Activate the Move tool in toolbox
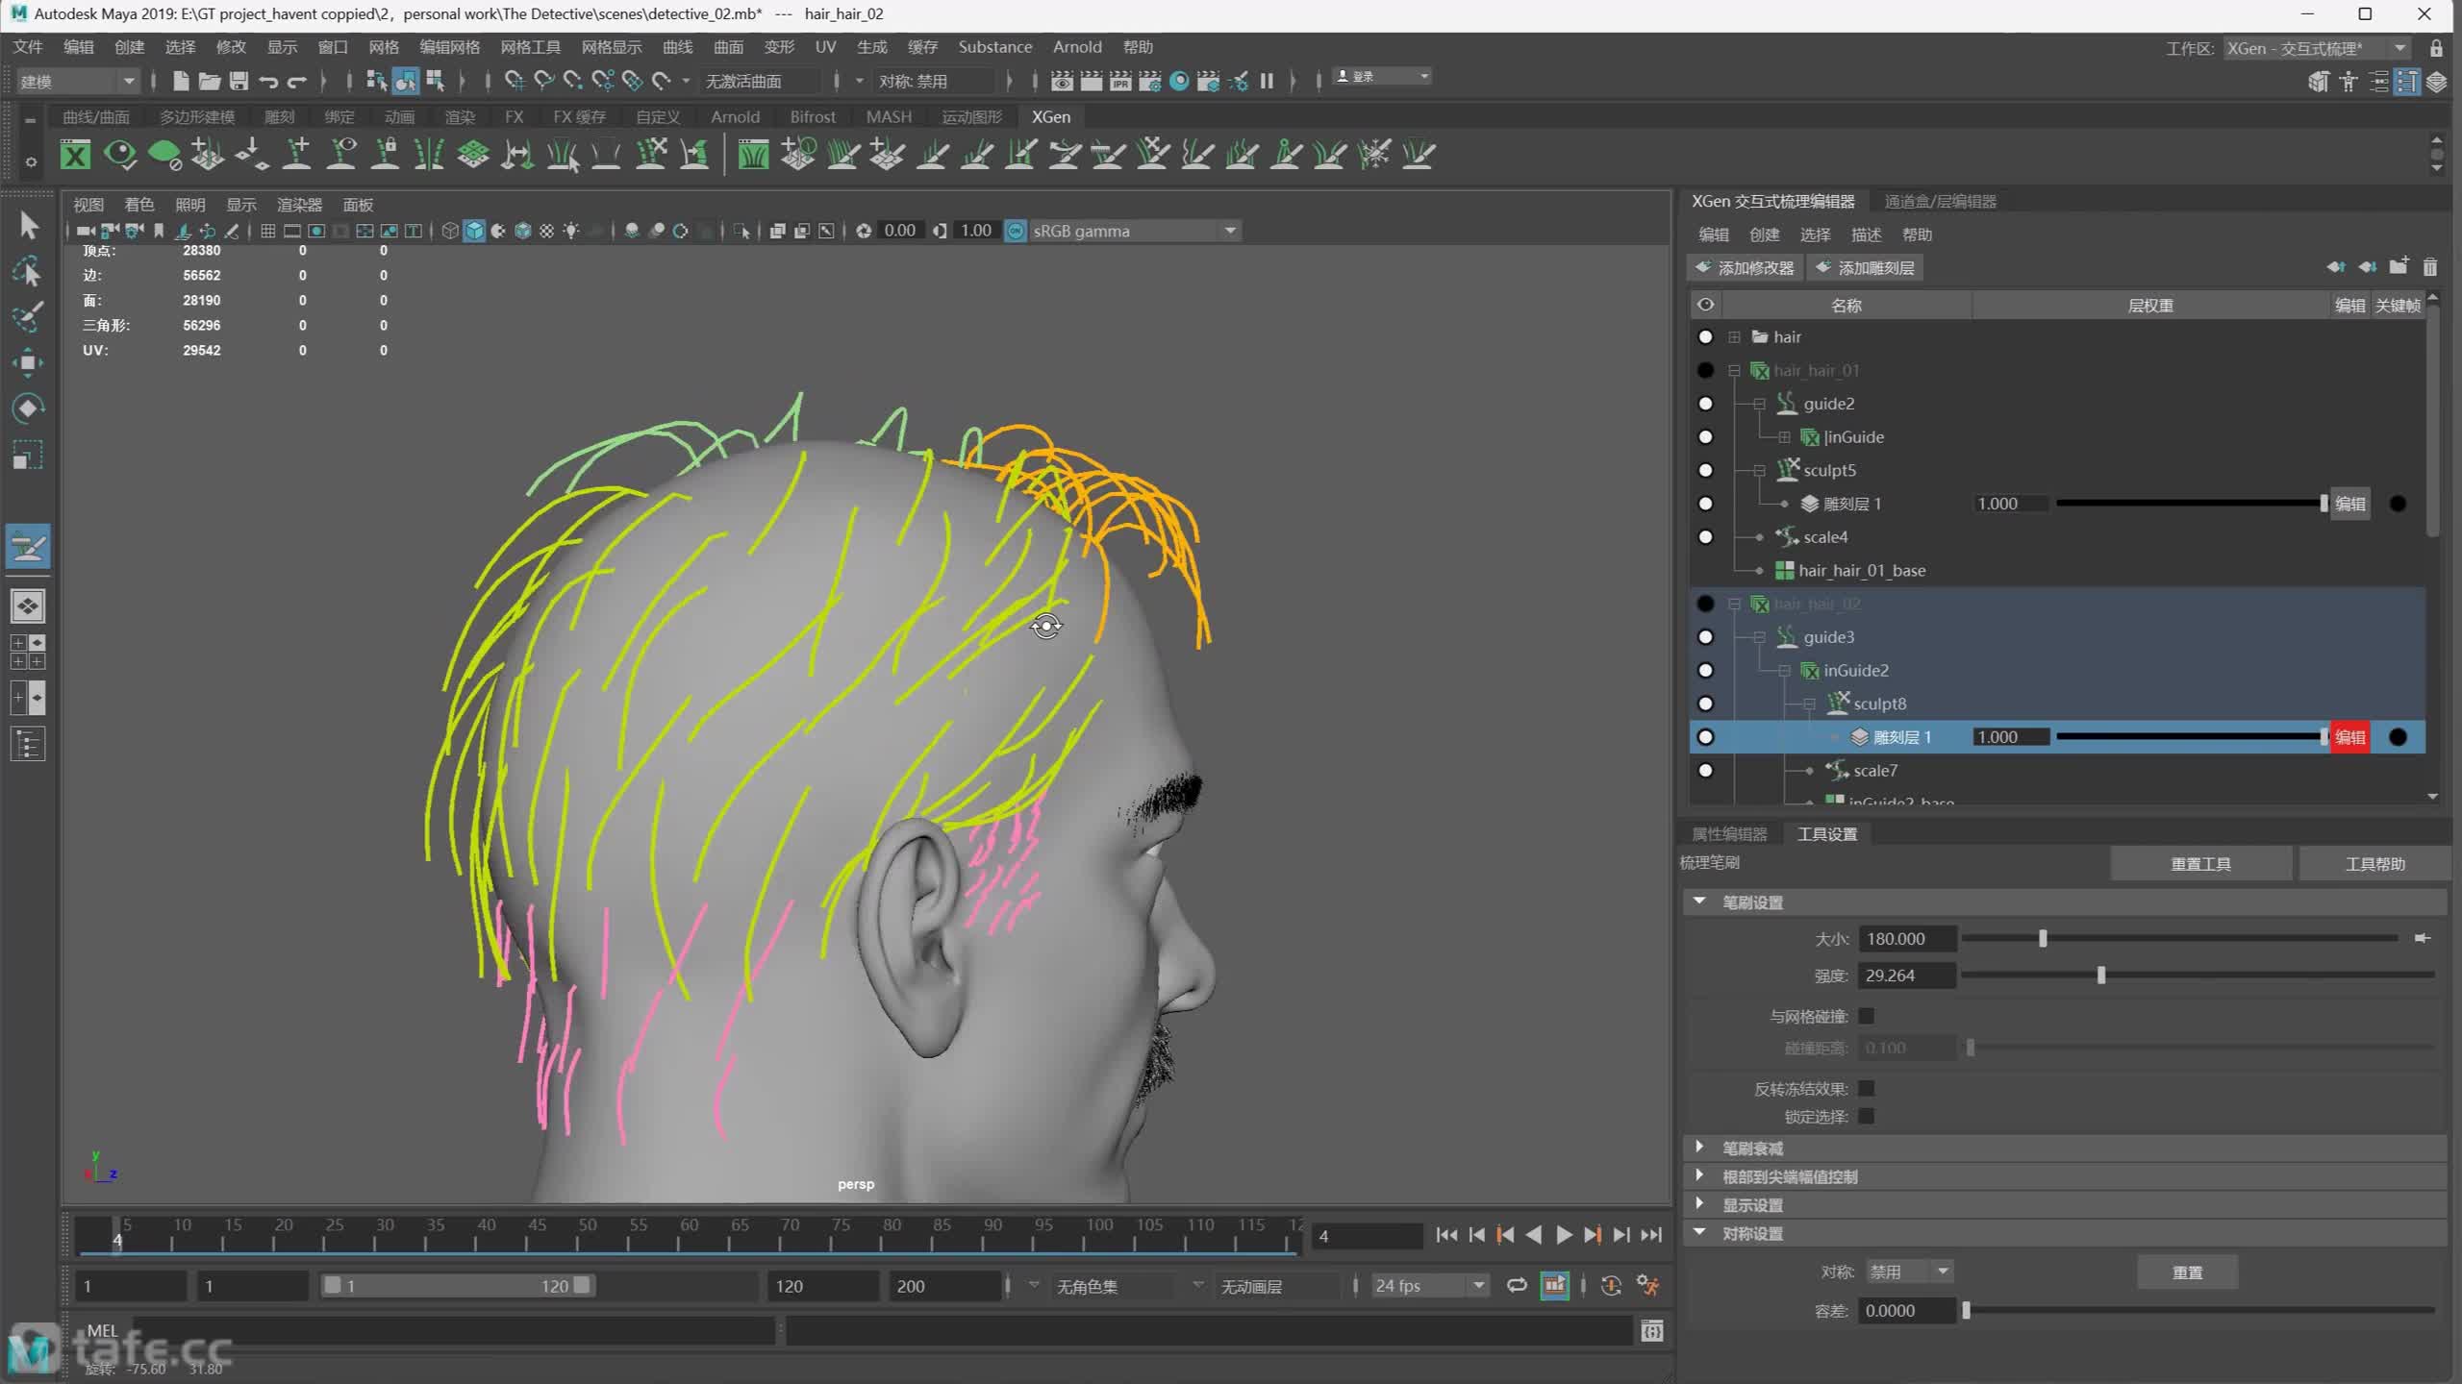2462x1384 pixels. click(29, 362)
